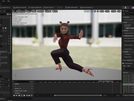Toggle surface snapping icon in viewport
This screenshot has width=134, height=101.
tap(98, 11)
